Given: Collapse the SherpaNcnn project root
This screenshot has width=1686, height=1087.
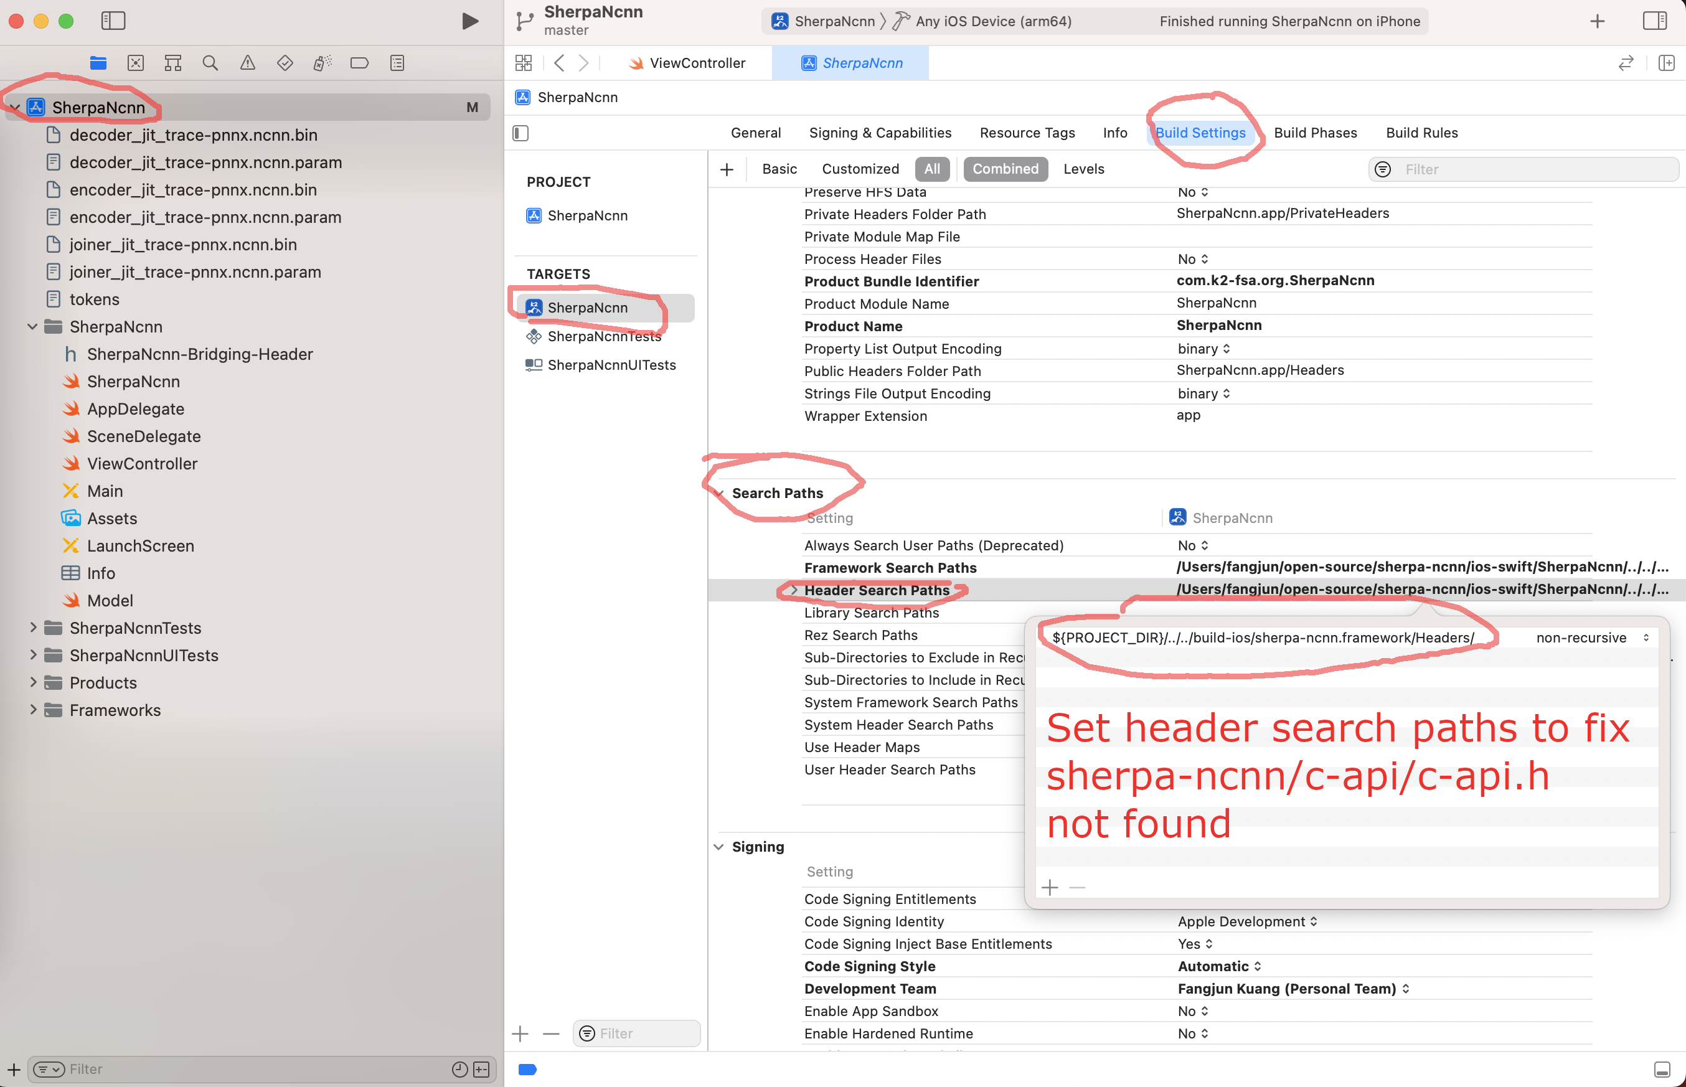Looking at the screenshot, I should pos(15,107).
